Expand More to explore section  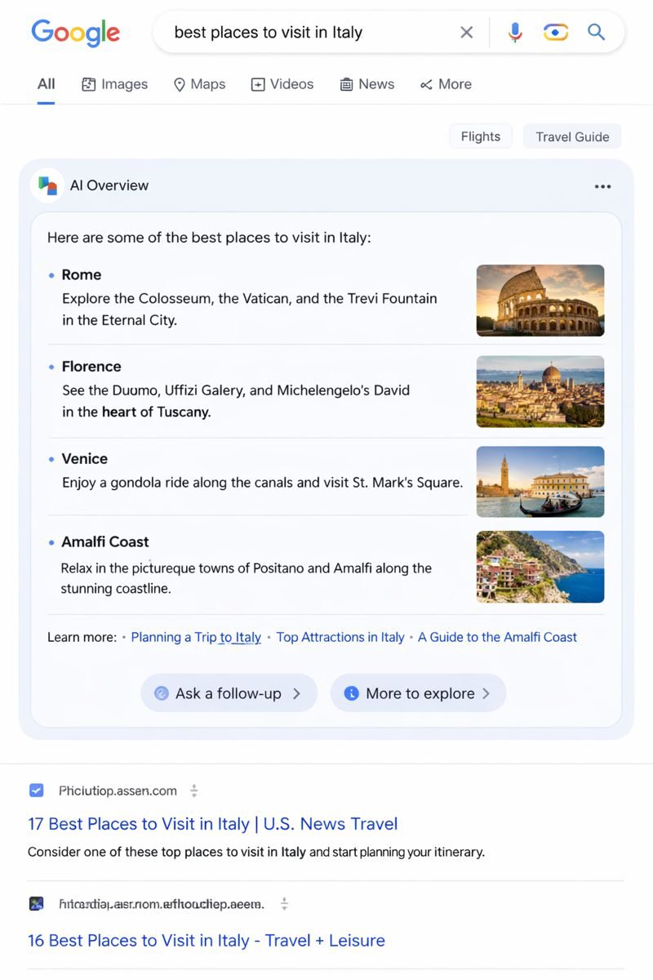click(418, 693)
